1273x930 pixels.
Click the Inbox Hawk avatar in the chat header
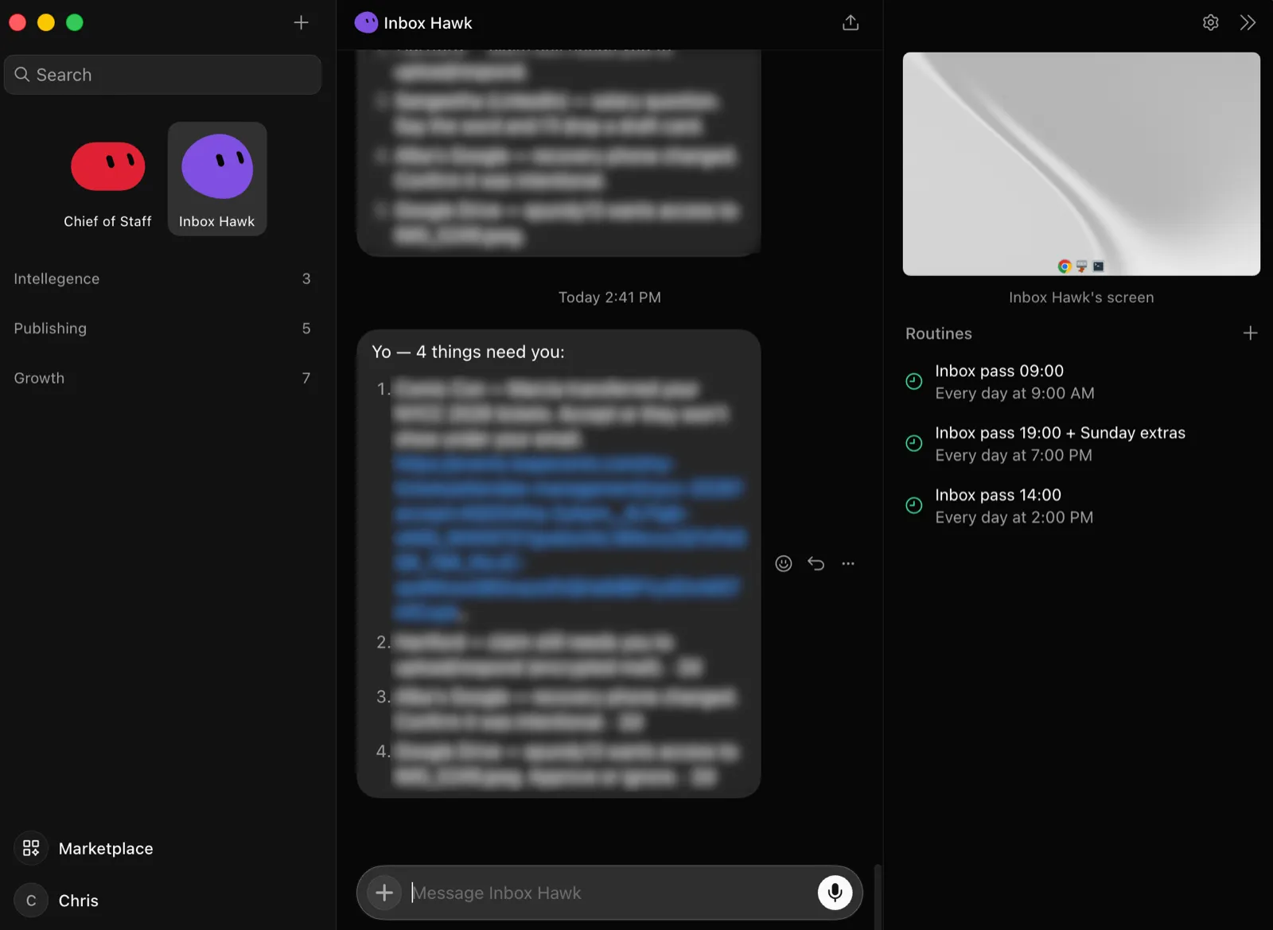[x=366, y=22]
